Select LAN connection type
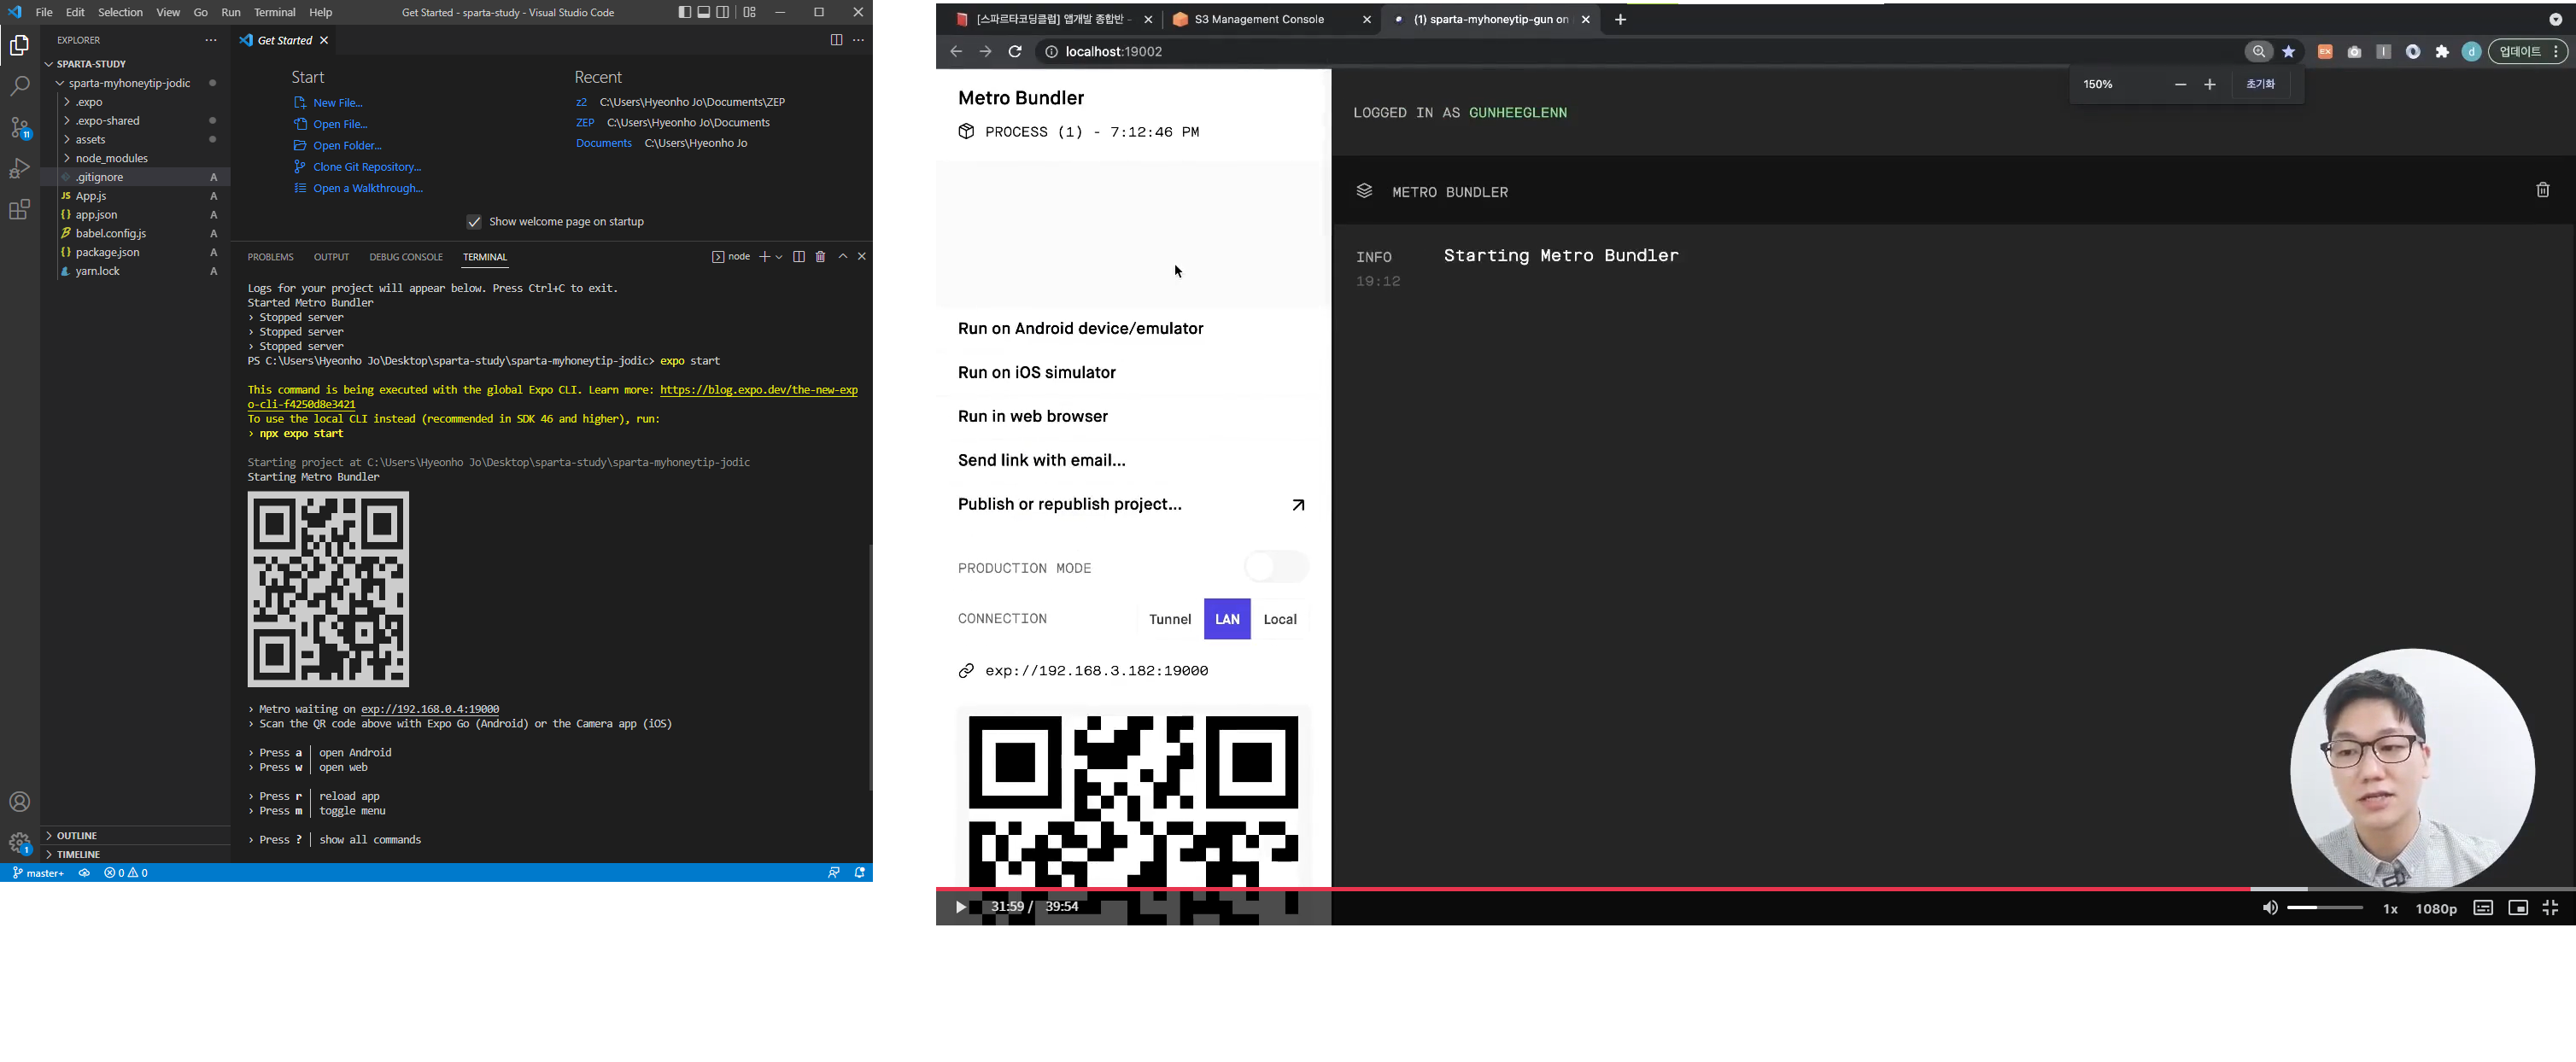The height and width of the screenshot is (1062, 2576). pyautogui.click(x=1227, y=620)
